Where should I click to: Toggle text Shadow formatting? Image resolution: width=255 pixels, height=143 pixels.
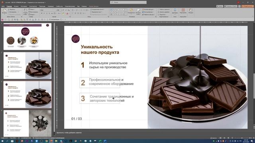(49, 13)
